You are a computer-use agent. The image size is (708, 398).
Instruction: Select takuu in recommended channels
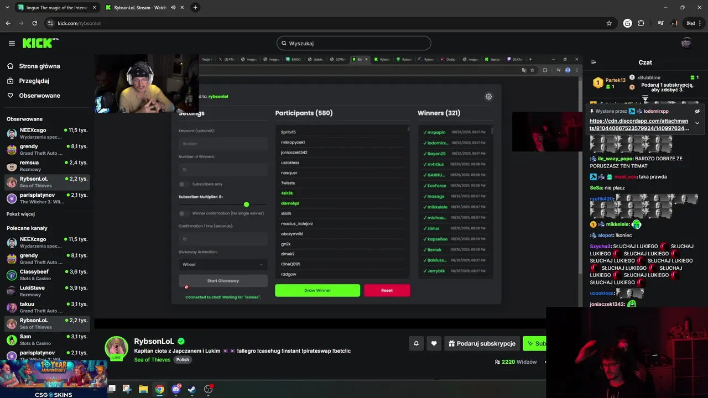47,307
